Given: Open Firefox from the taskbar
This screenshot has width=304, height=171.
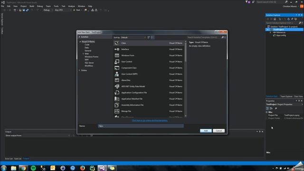Looking at the screenshot, I should pos(82,168).
